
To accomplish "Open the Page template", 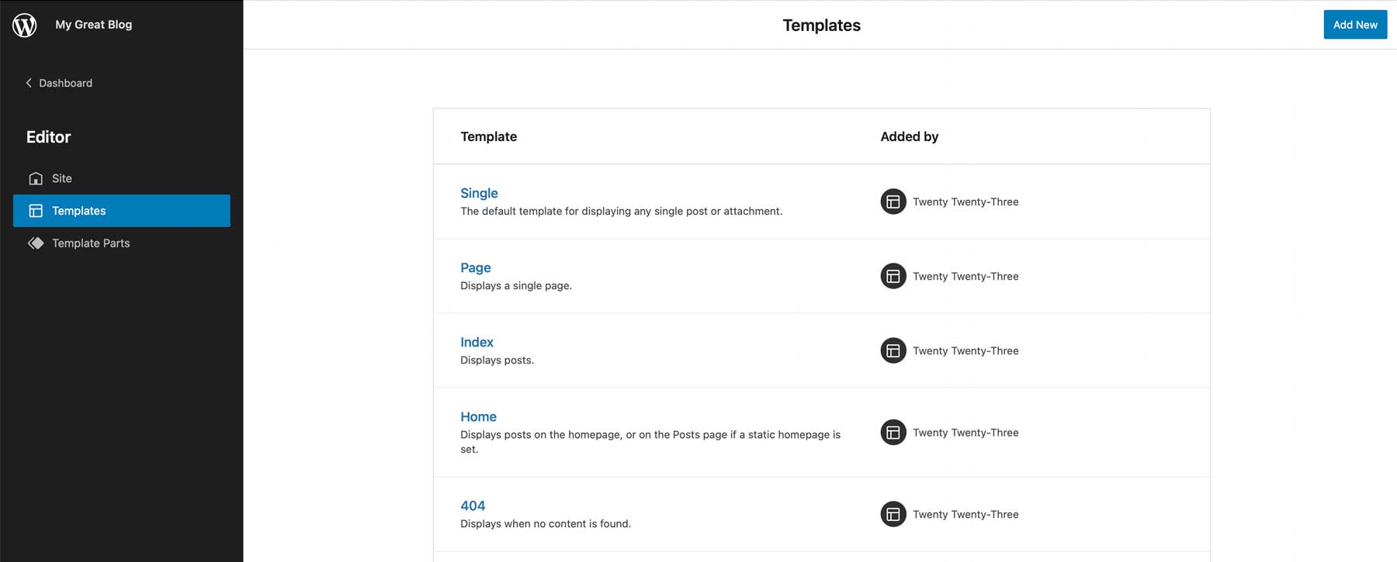I will (x=476, y=267).
